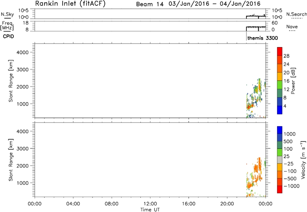Click the "60" tick on the Nave axis
The height and width of the screenshot is (212, 307).
point(275,23)
